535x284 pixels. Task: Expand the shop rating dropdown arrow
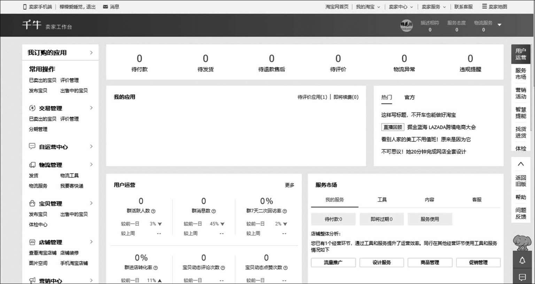[499, 25]
